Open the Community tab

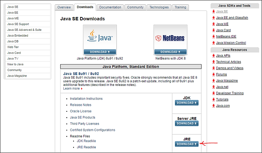coord(135,7)
